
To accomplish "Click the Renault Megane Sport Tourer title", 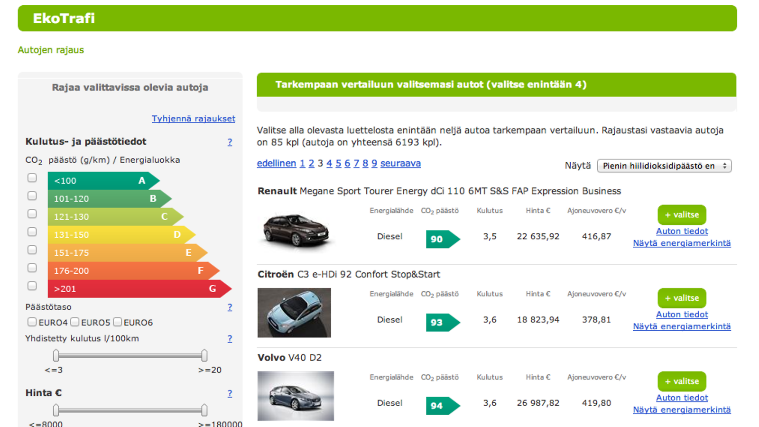I will 439,191.
